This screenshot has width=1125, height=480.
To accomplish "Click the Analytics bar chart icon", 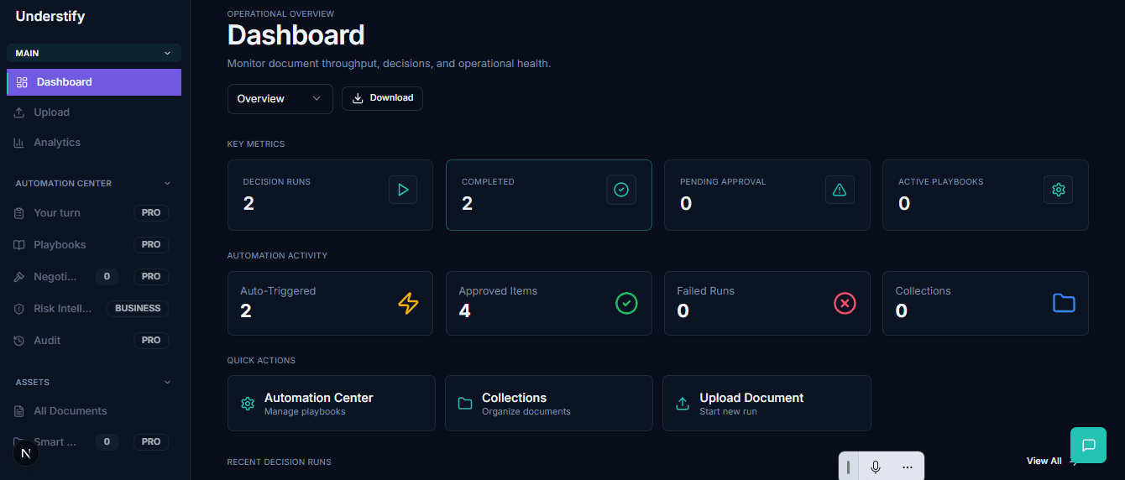I will coord(19,143).
